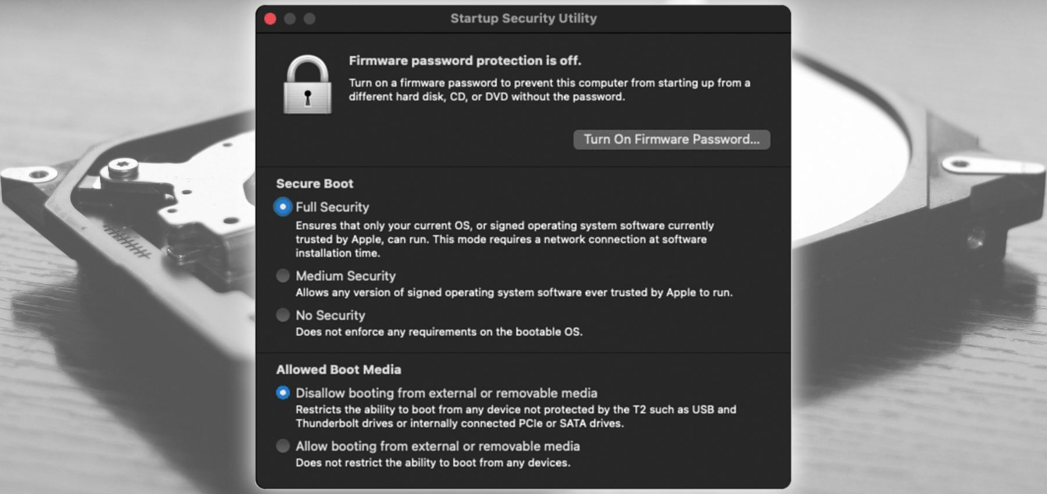Click the Startup Security Utility title bar
The width and height of the screenshot is (1047, 494).
pyautogui.click(x=523, y=18)
